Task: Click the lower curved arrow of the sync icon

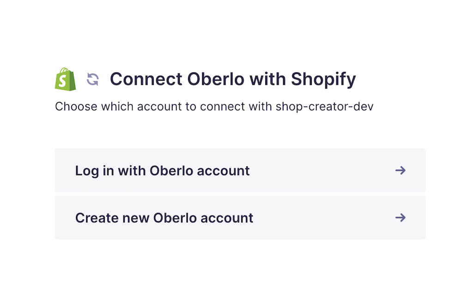Action: 92,83
